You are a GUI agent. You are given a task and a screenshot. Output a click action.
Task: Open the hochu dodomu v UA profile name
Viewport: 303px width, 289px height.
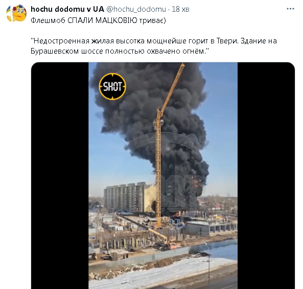point(67,9)
